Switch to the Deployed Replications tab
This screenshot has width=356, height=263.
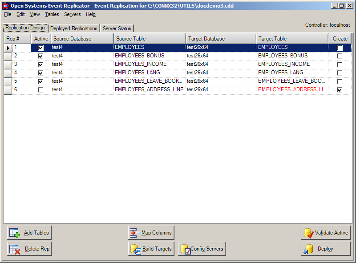[74, 28]
